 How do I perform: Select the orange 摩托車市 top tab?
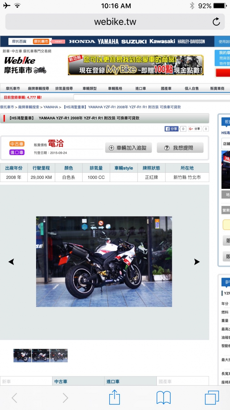pyautogui.click(x=41, y=42)
